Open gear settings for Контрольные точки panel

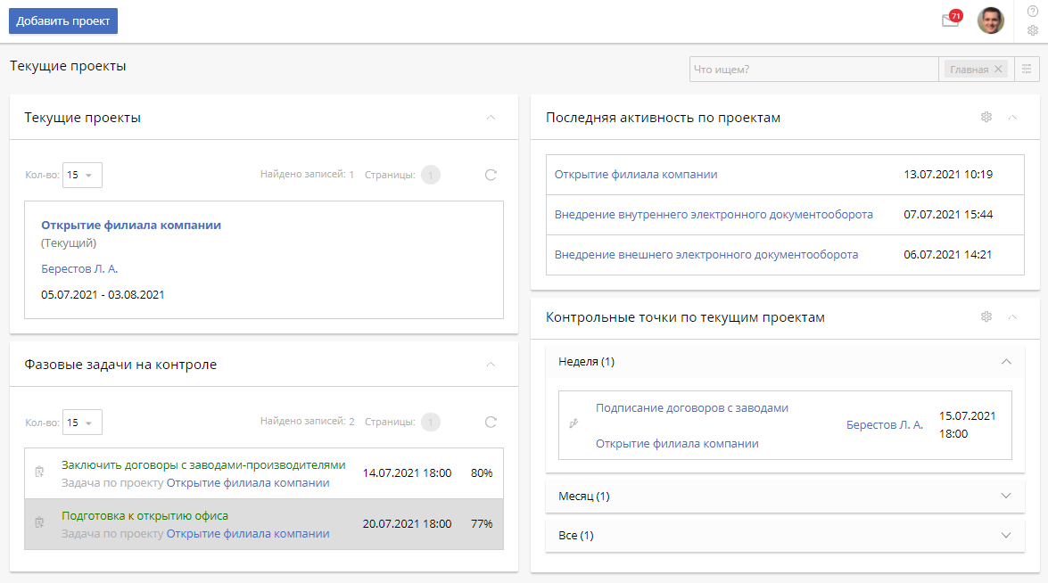[986, 316]
